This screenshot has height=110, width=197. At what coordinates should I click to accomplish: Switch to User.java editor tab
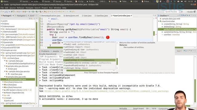[87, 16]
